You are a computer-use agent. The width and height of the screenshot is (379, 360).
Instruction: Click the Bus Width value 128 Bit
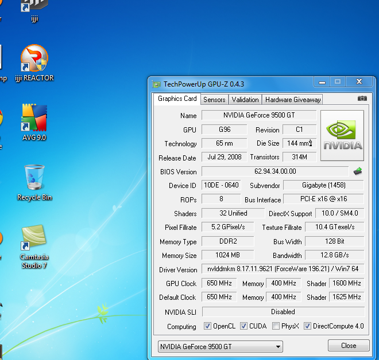(335, 241)
